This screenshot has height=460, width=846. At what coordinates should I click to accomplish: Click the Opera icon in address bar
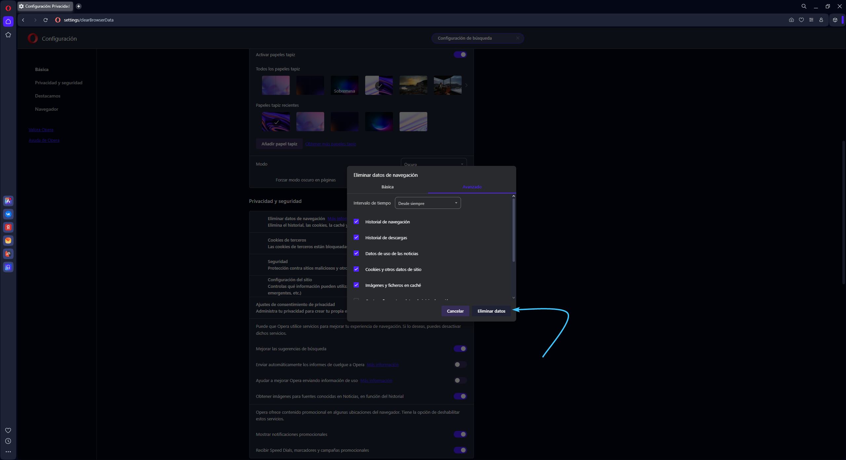[58, 20]
